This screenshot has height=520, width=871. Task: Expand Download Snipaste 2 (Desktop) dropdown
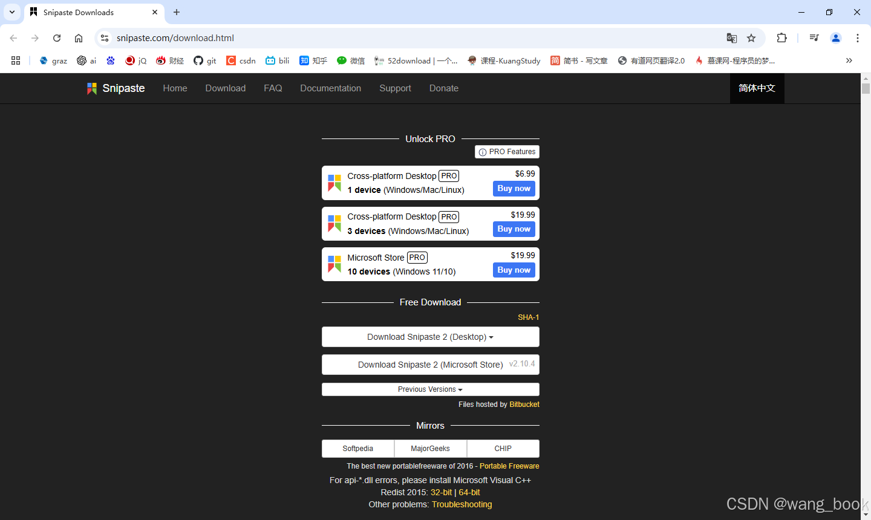coord(431,337)
